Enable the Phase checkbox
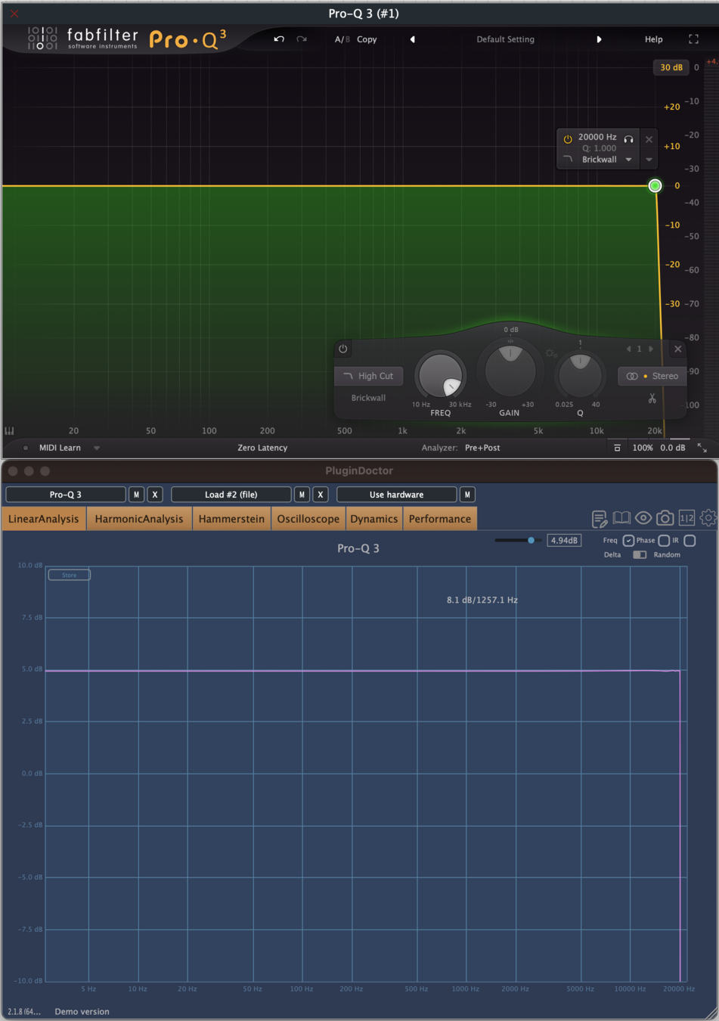The image size is (719, 1021). pyautogui.click(x=664, y=541)
